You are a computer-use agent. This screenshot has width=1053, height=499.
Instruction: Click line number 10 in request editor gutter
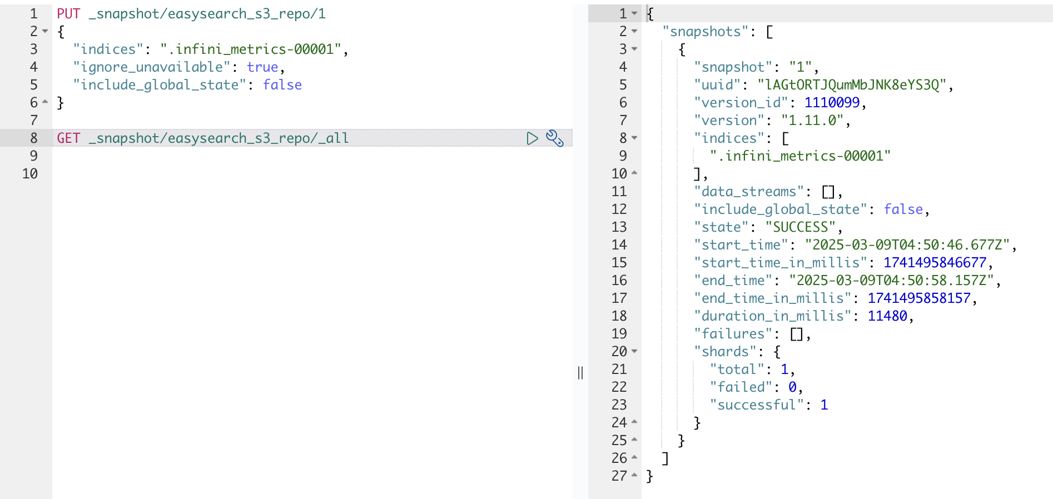[x=30, y=174]
